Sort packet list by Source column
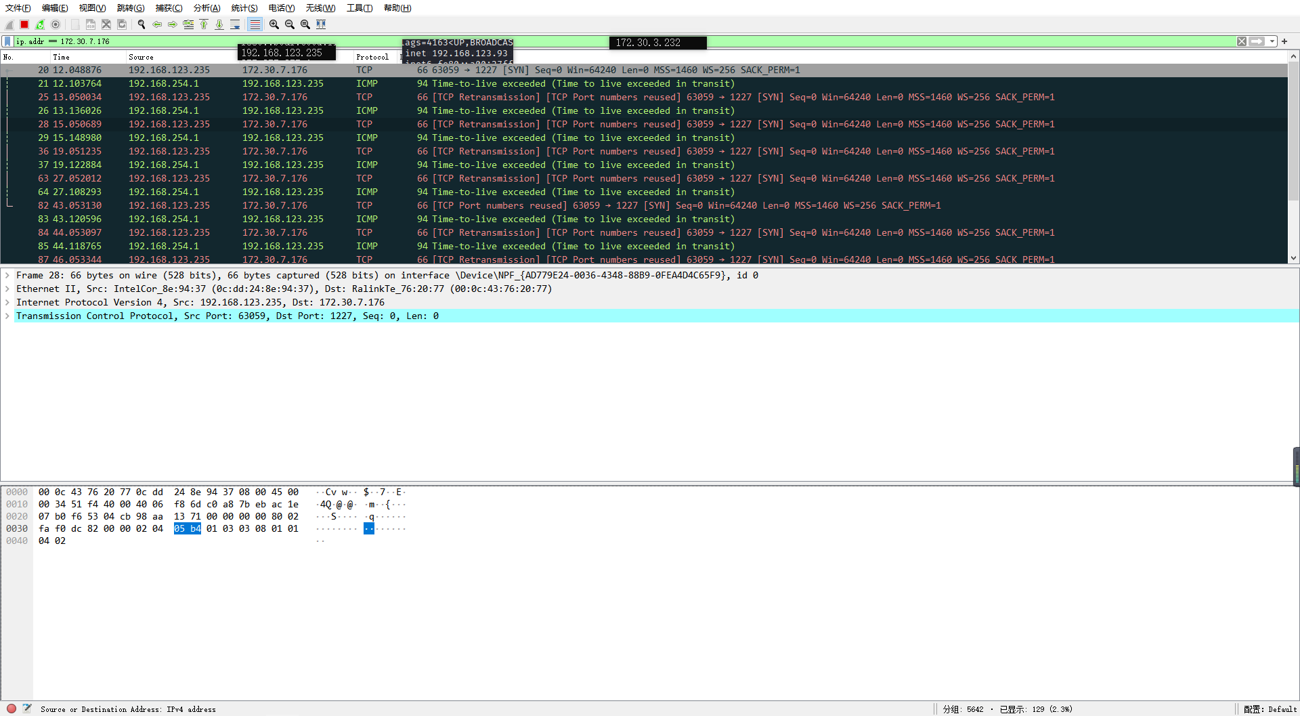The image size is (1300, 716). click(183, 57)
